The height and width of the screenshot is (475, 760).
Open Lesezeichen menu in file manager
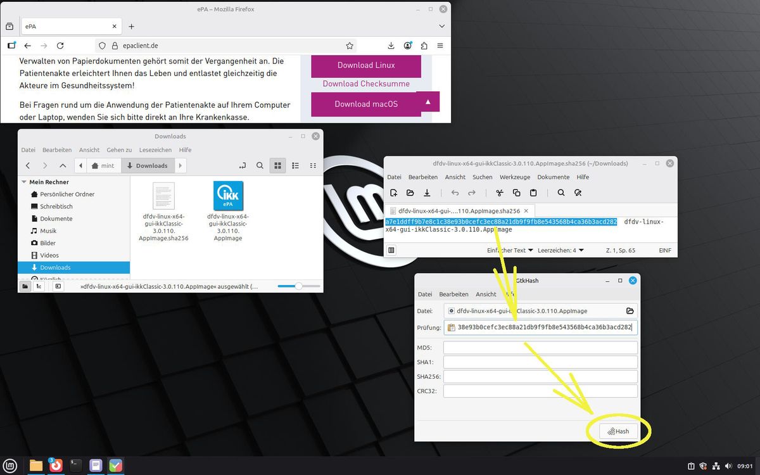click(x=155, y=150)
